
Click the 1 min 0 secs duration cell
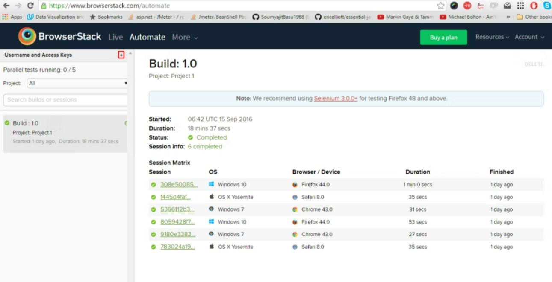pyautogui.click(x=418, y=185)
